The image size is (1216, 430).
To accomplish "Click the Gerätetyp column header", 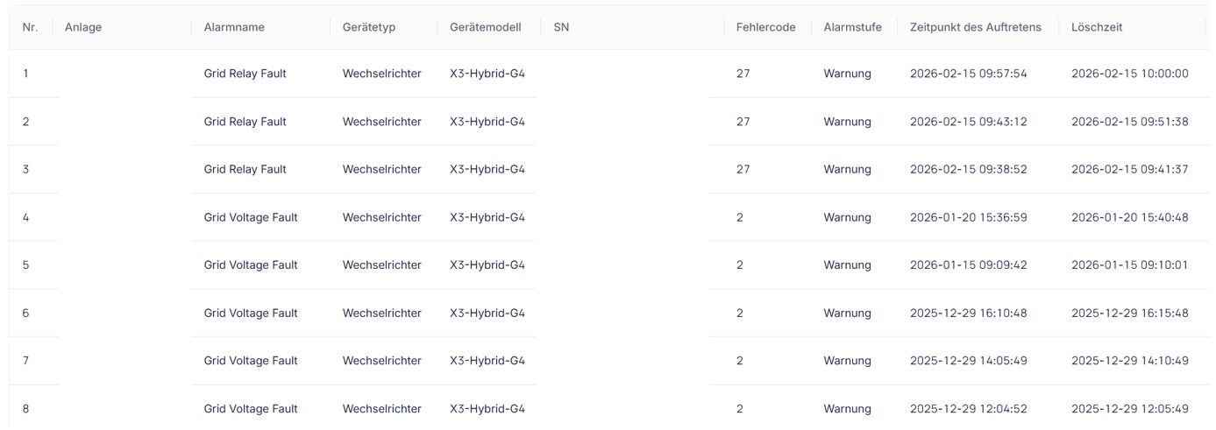I will [369, 27].
